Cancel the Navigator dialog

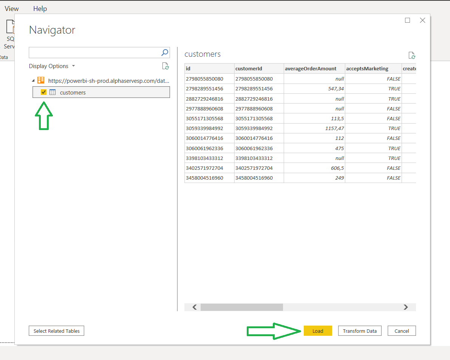[x=401, y=331]
